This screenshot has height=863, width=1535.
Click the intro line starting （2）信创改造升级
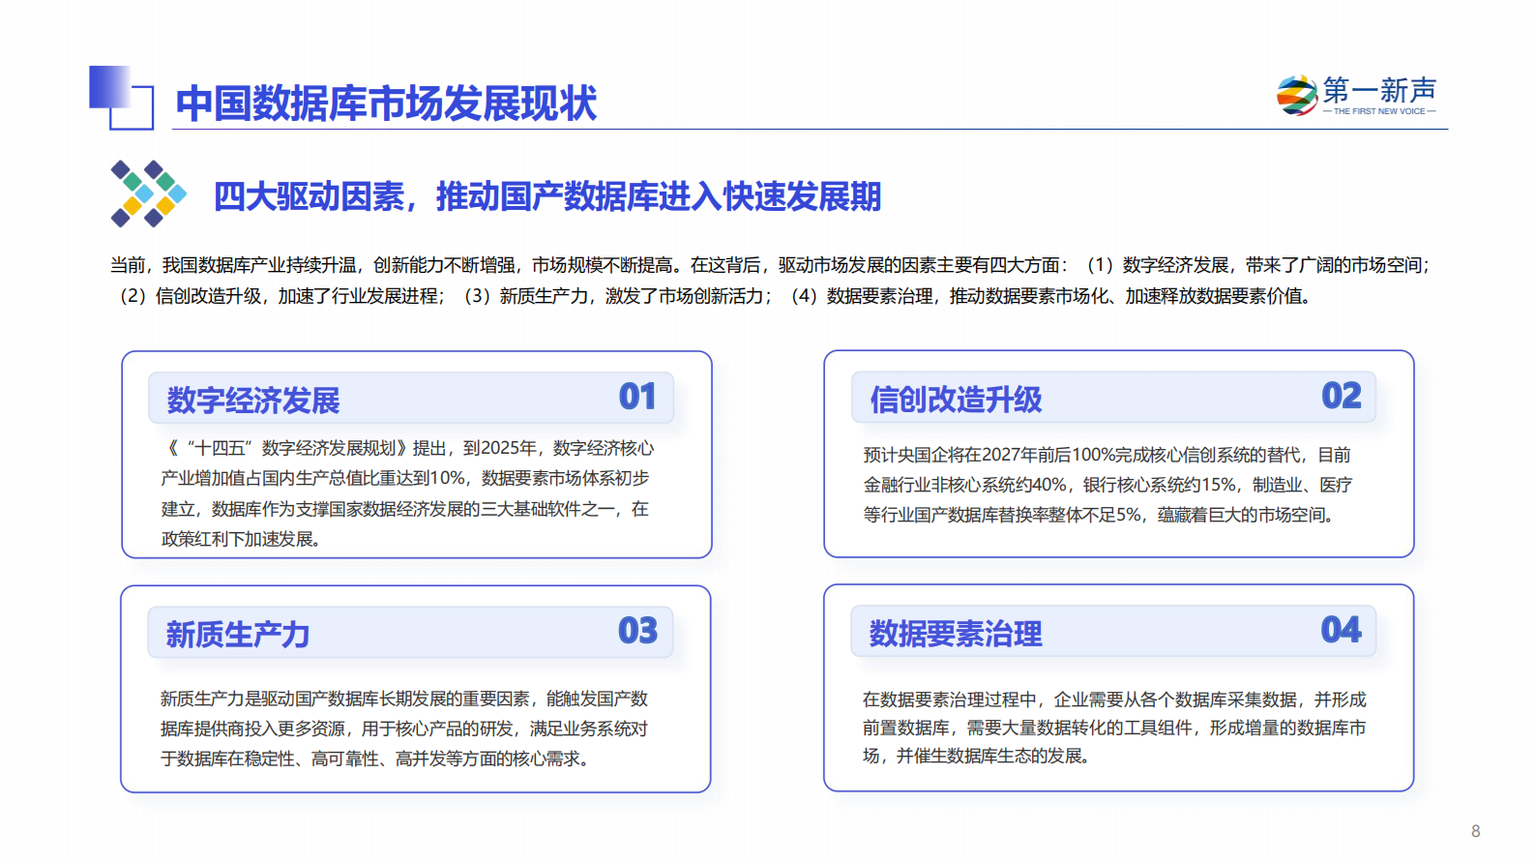[714, 296]
